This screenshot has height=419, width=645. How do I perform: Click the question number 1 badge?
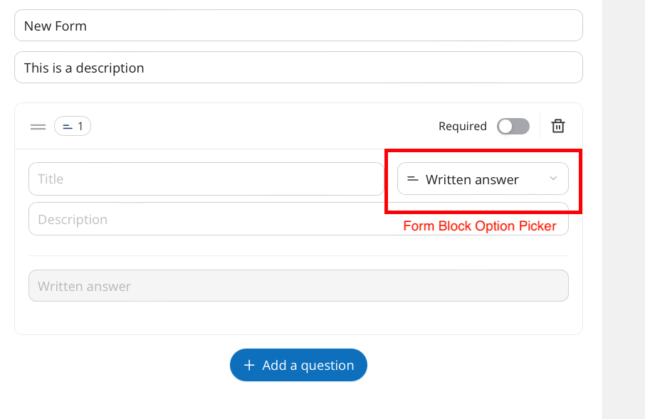[73, 126]
